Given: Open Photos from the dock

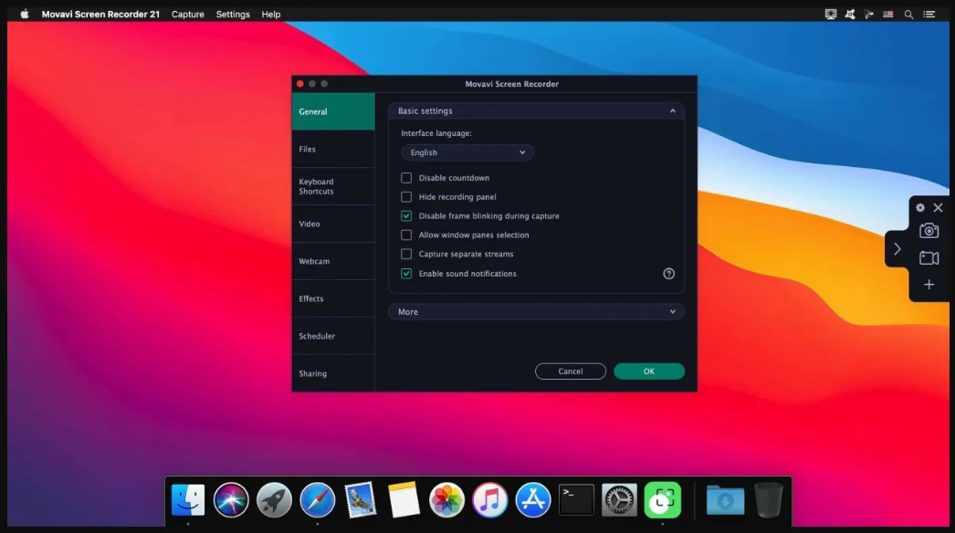Looking at the screenshot, I should tap(446, 500).
